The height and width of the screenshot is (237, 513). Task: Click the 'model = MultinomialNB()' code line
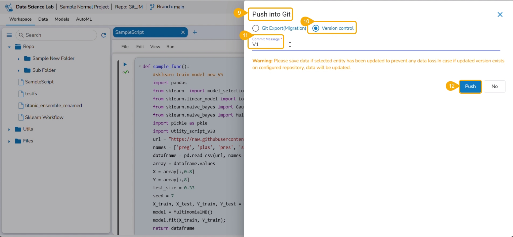183,212
